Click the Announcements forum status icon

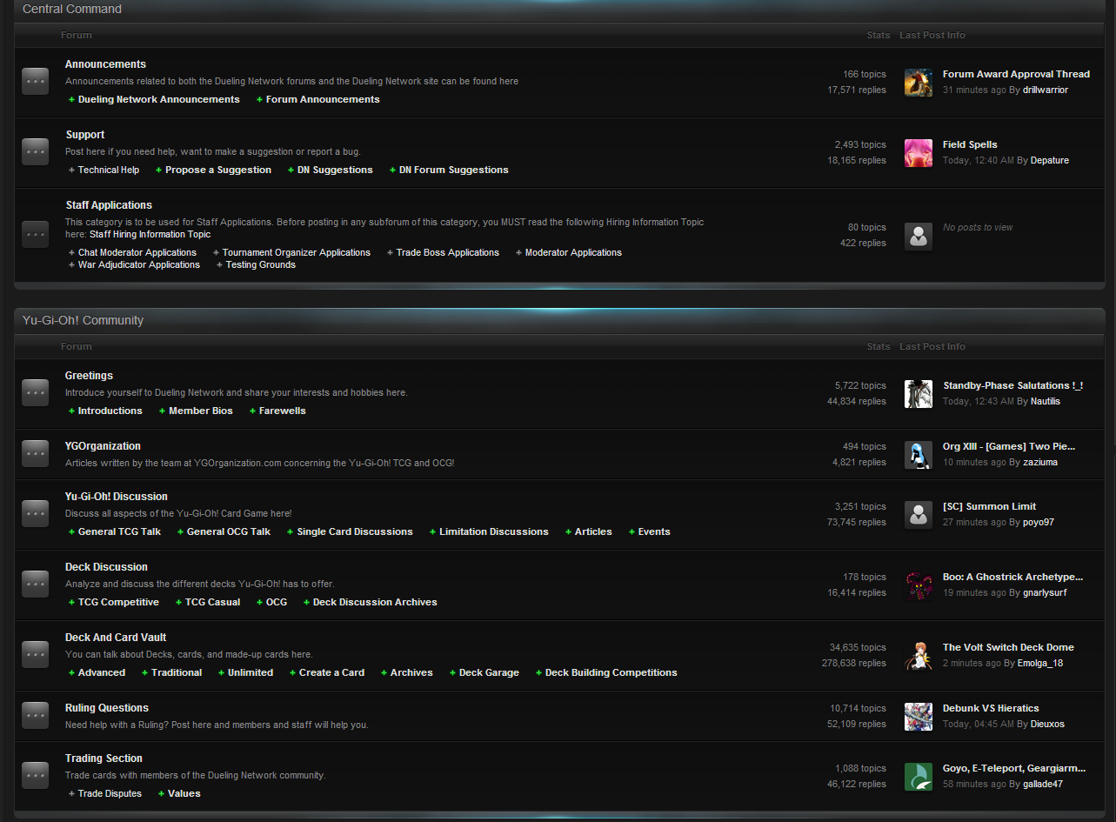(36, 81)
